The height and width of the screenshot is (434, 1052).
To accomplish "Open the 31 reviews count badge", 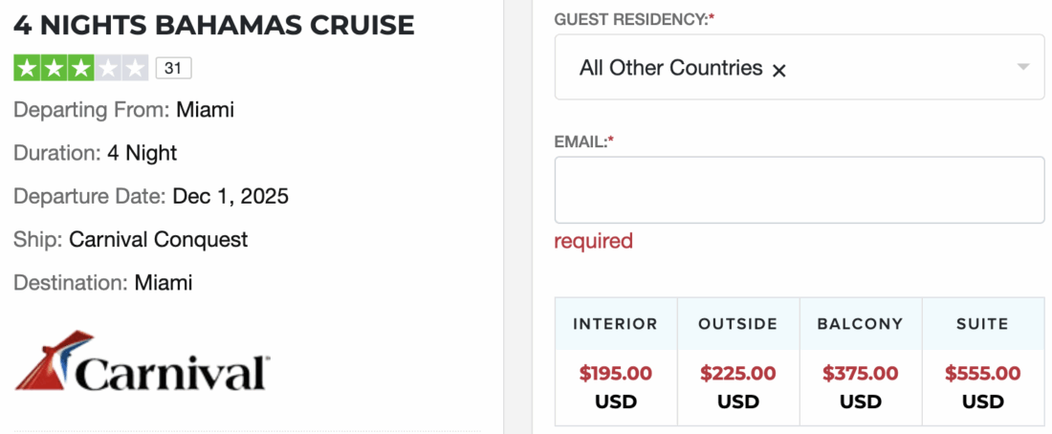I will 173,68.
